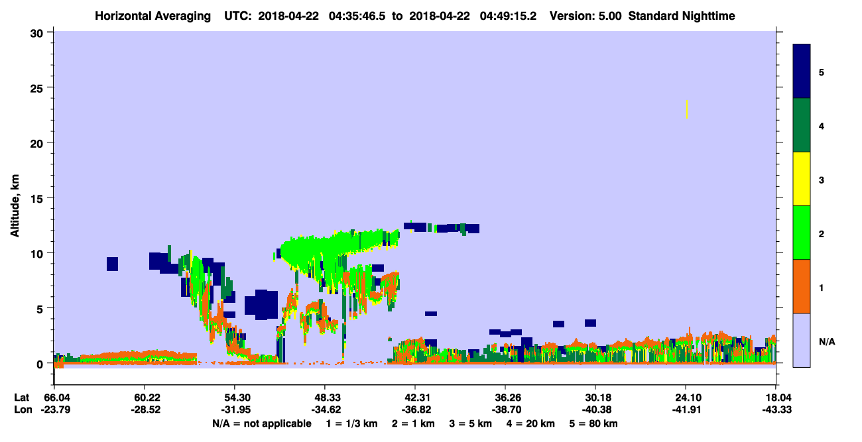This screenshot has width=862, height=442.
Task: Click the orange color bar segment labeled 1
Action: (802, 286)
